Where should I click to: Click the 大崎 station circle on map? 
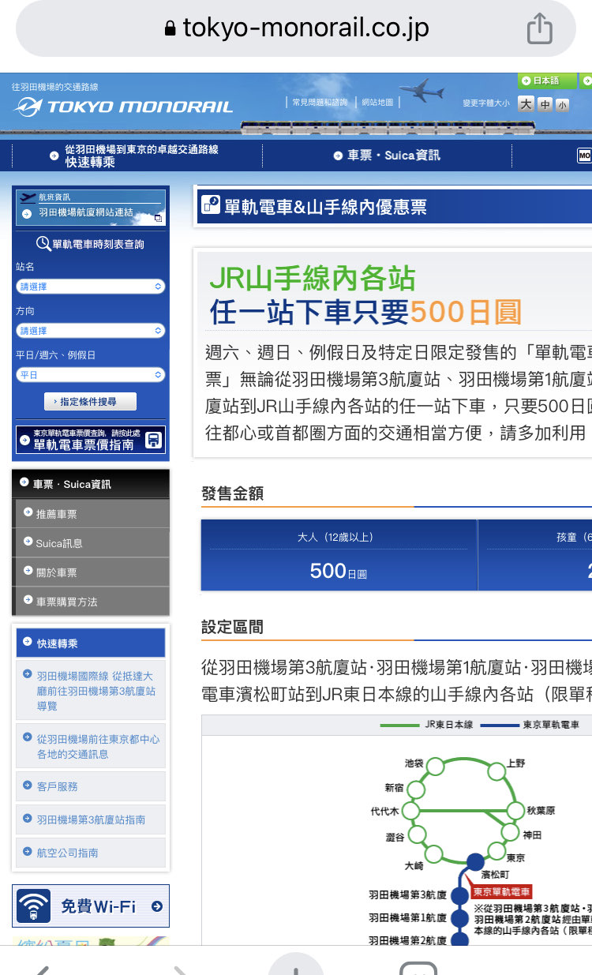pyautogui.click(x=434, y=853)
